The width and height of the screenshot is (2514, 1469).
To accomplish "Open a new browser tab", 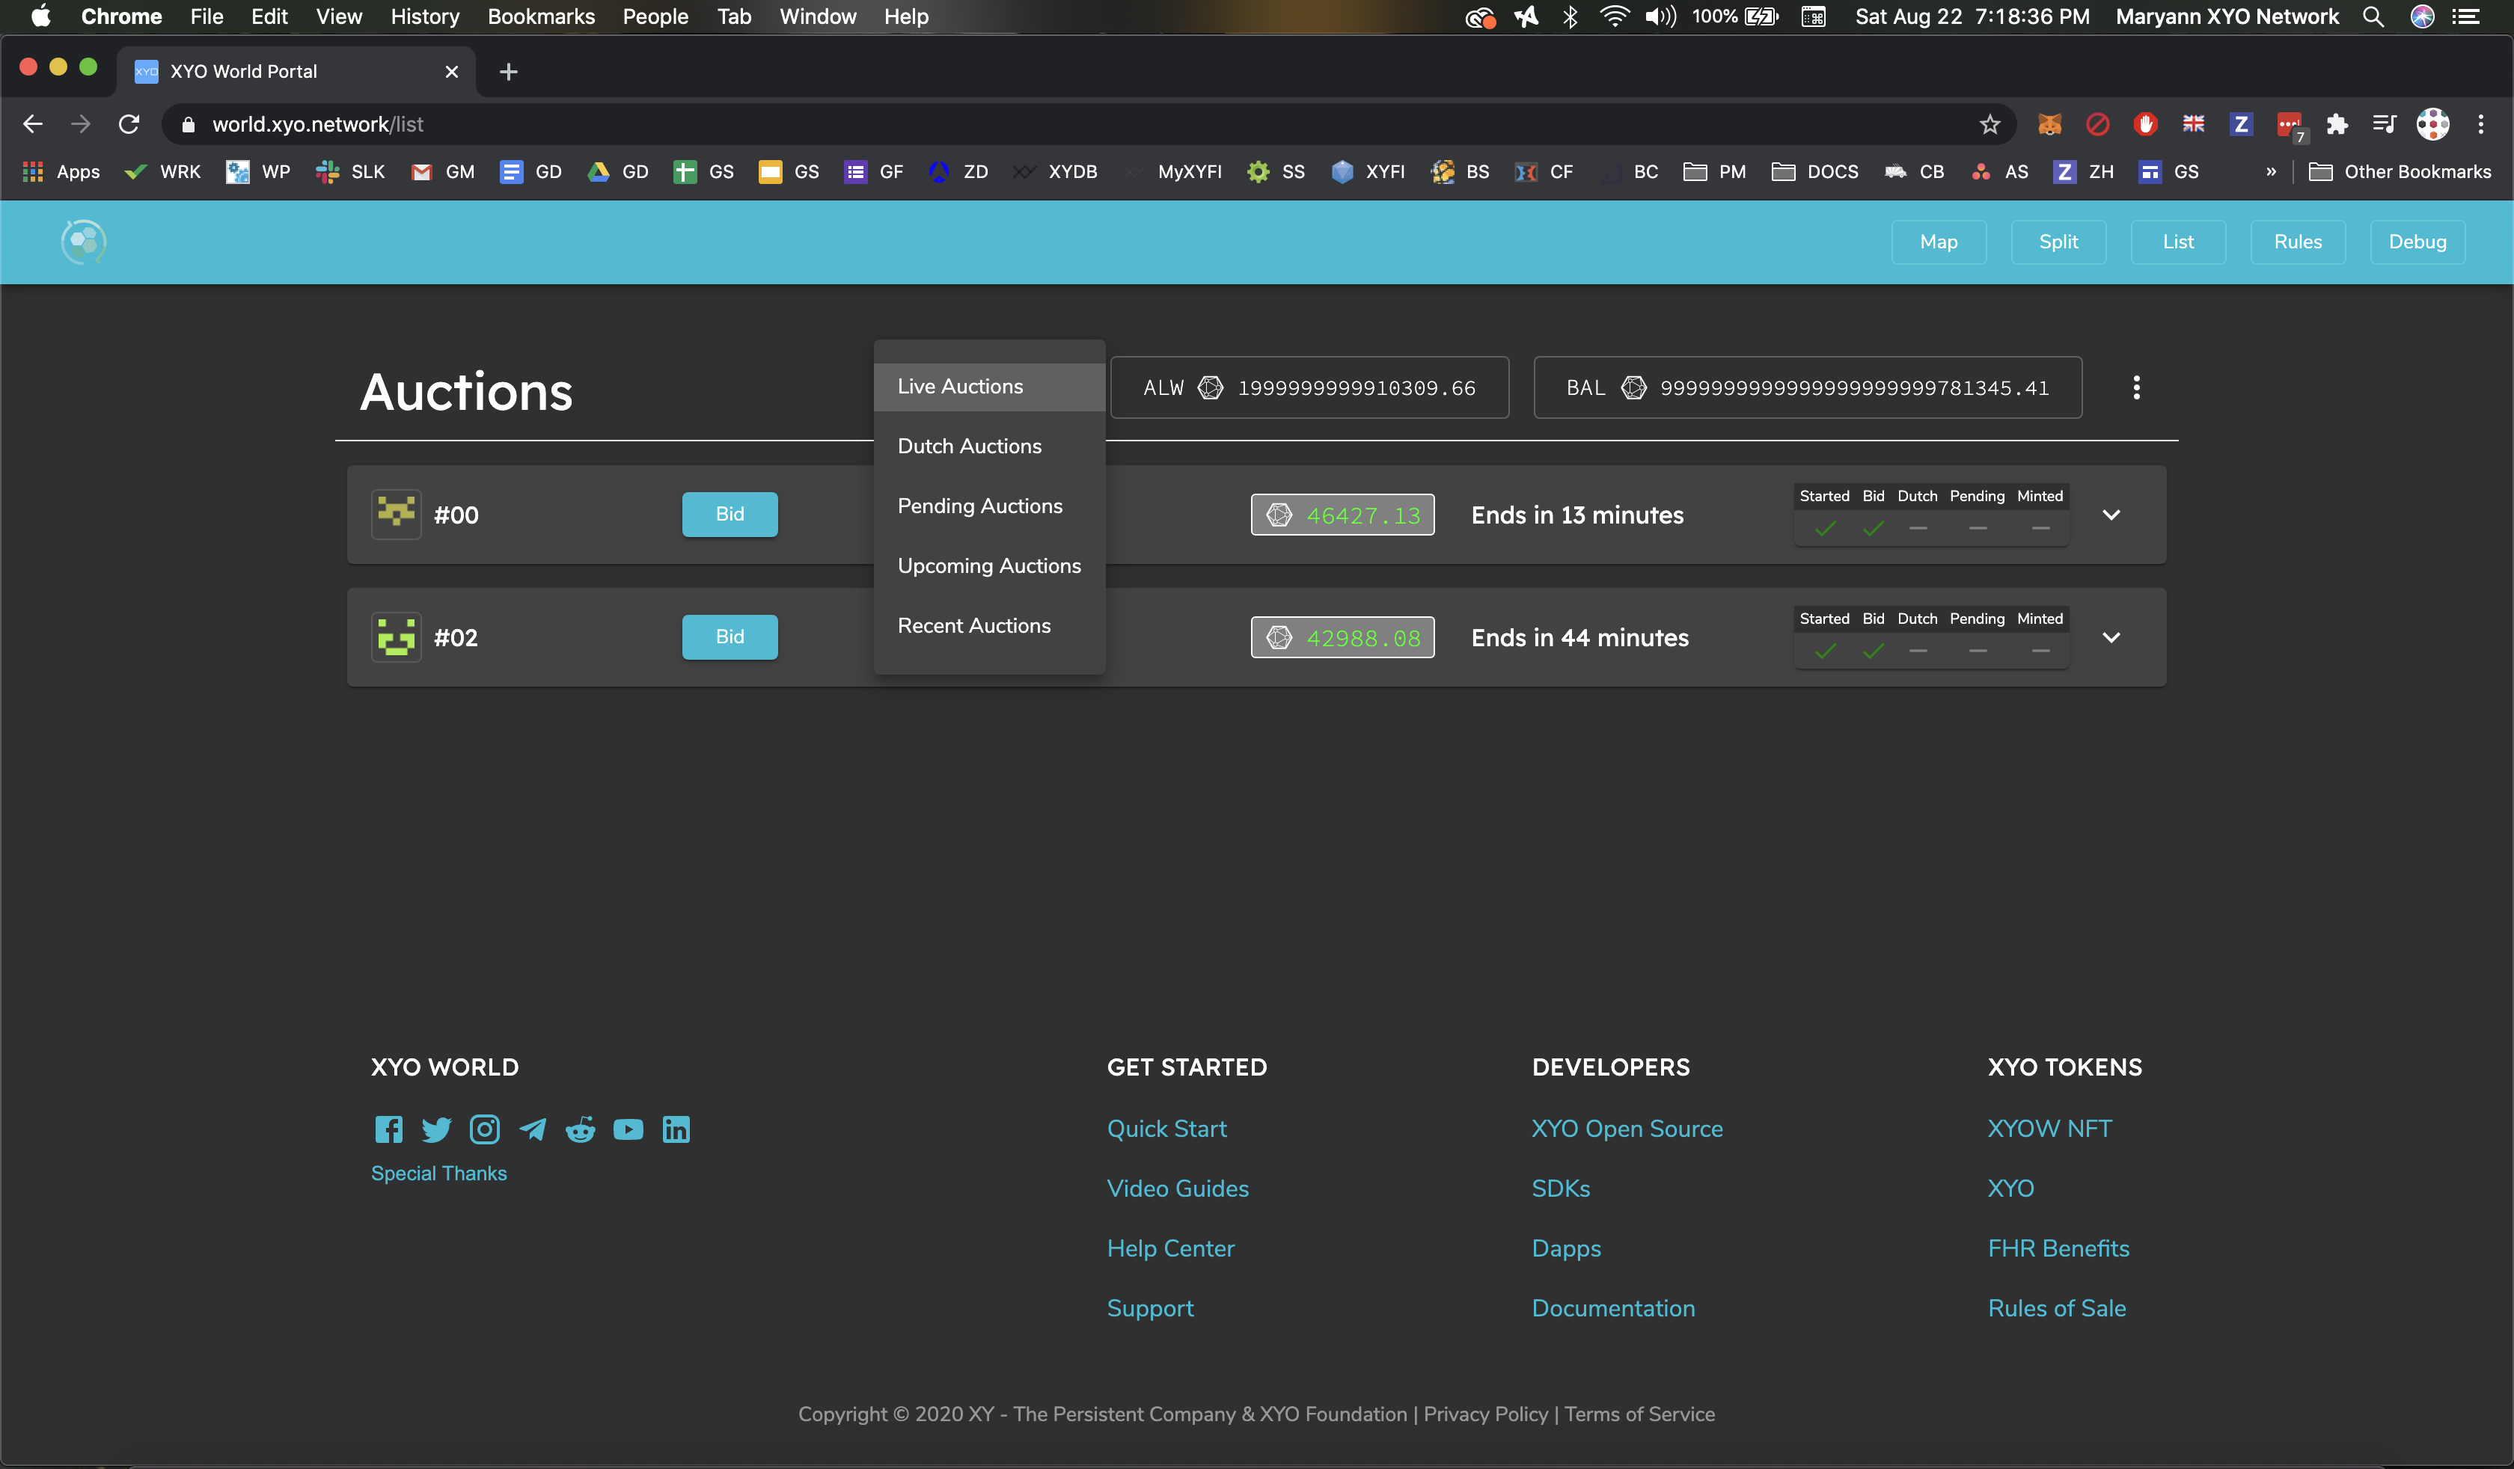I will point(509,72).
